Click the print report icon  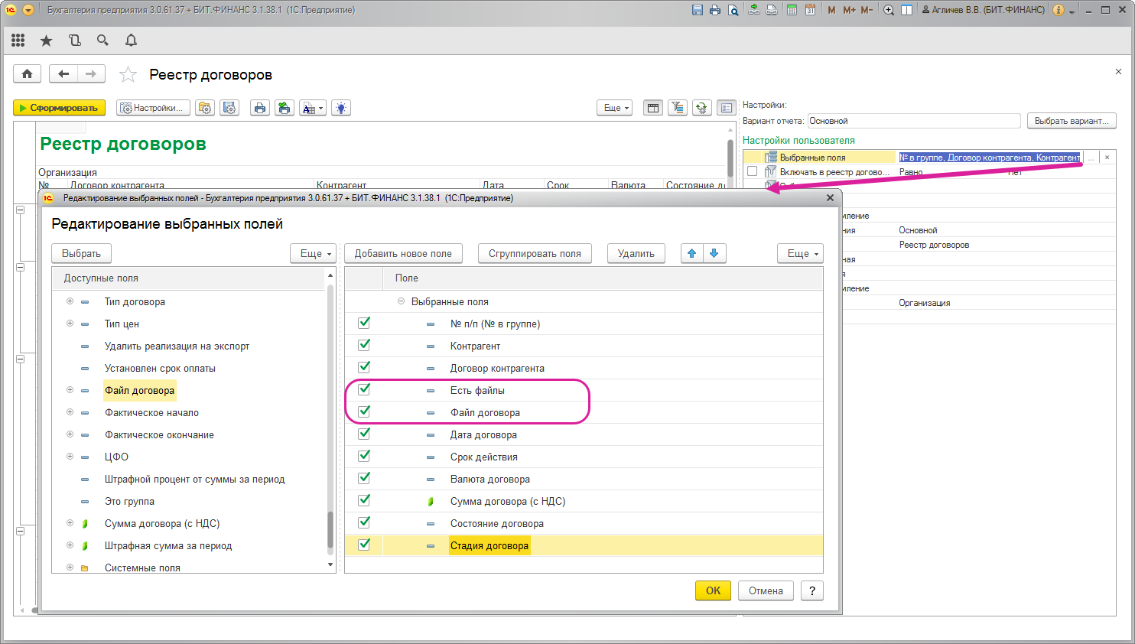pyautogui.click(x=260, y=108)
